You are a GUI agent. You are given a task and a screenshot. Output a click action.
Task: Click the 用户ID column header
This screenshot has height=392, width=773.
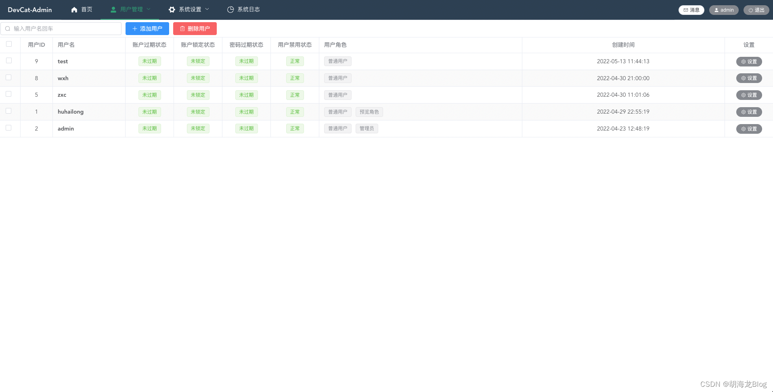click(36, 45)
